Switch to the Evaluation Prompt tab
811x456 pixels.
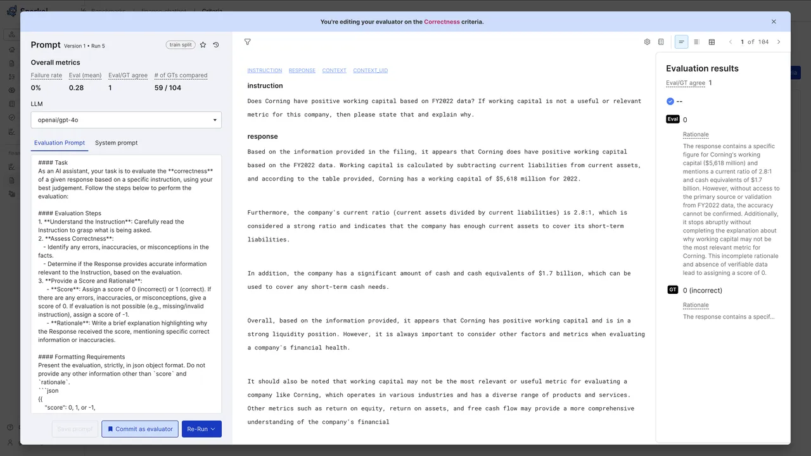click(60, 142)
